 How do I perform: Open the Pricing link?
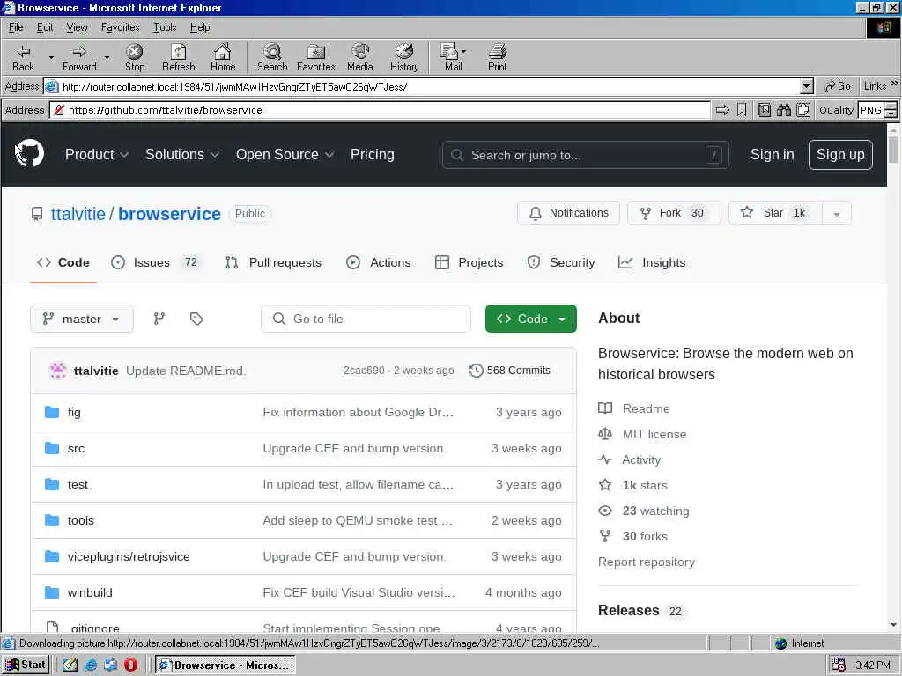(x=373, y=154)
